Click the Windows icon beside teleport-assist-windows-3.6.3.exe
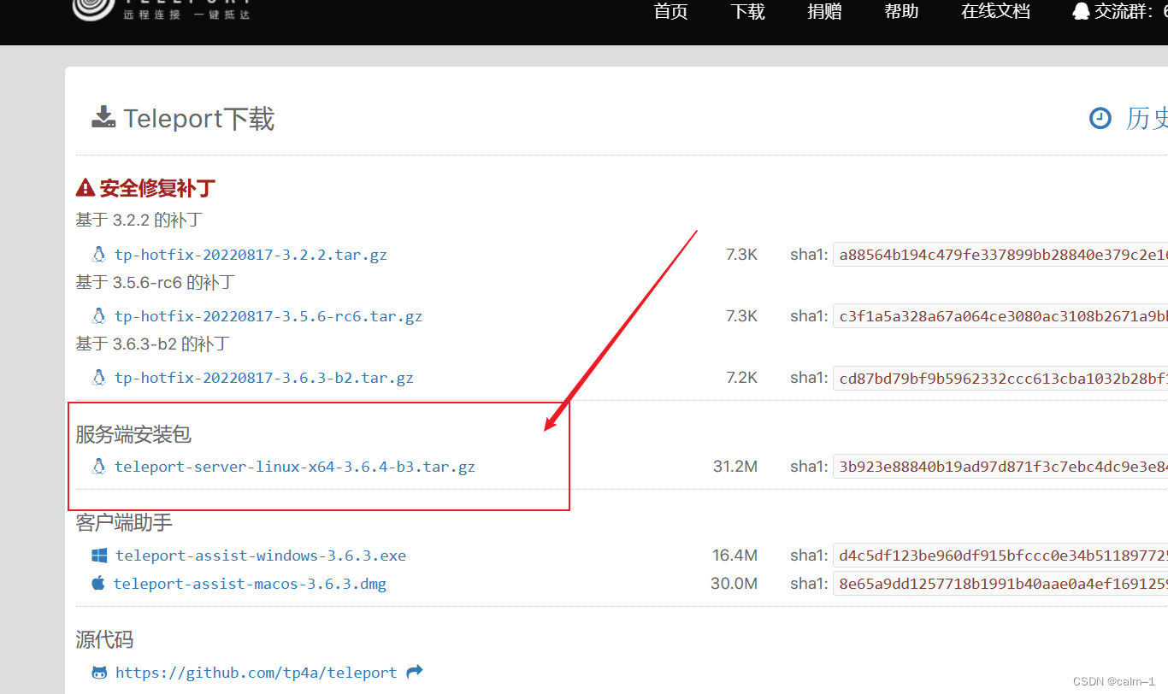Screen dimensions: 1168x694 tap(99, 556)
